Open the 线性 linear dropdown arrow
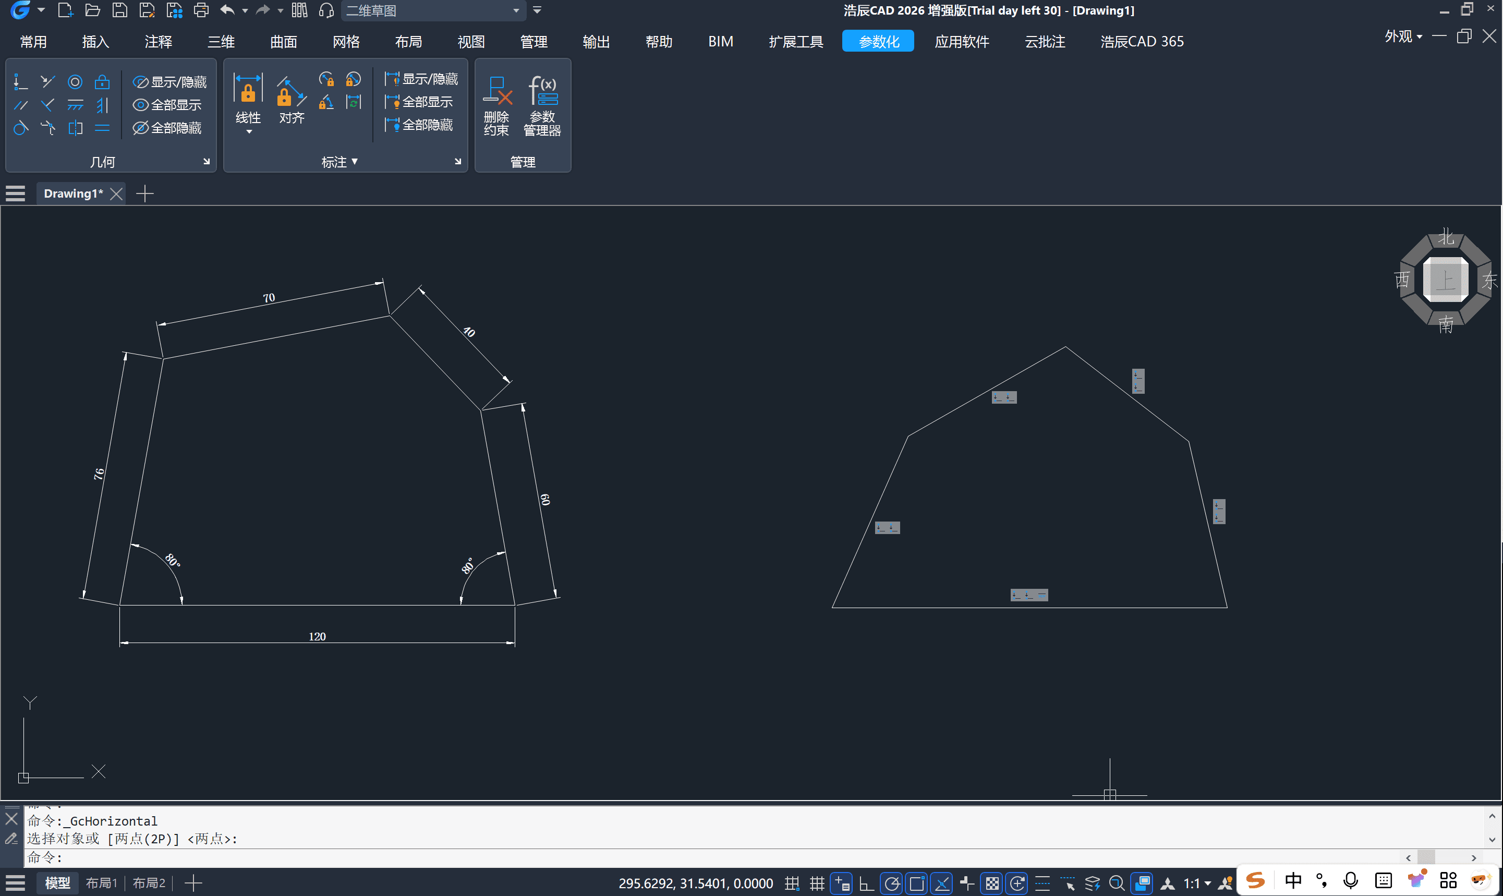1503x896 pixels. (249, 131)
